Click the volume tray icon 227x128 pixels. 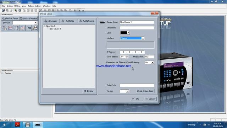coord(209,125)
